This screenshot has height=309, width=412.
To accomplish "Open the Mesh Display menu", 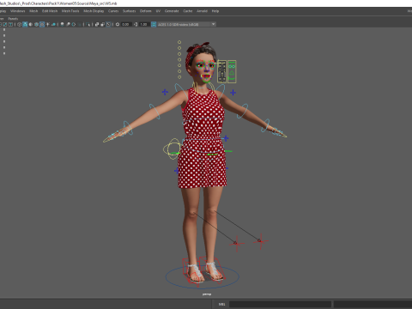I will click(94, 11).
